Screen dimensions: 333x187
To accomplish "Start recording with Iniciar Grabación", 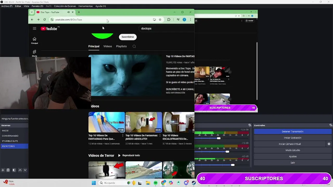I will [293, 138].
